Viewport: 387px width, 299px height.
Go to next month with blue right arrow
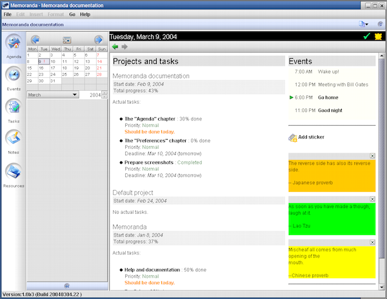[x=99, y=40]
